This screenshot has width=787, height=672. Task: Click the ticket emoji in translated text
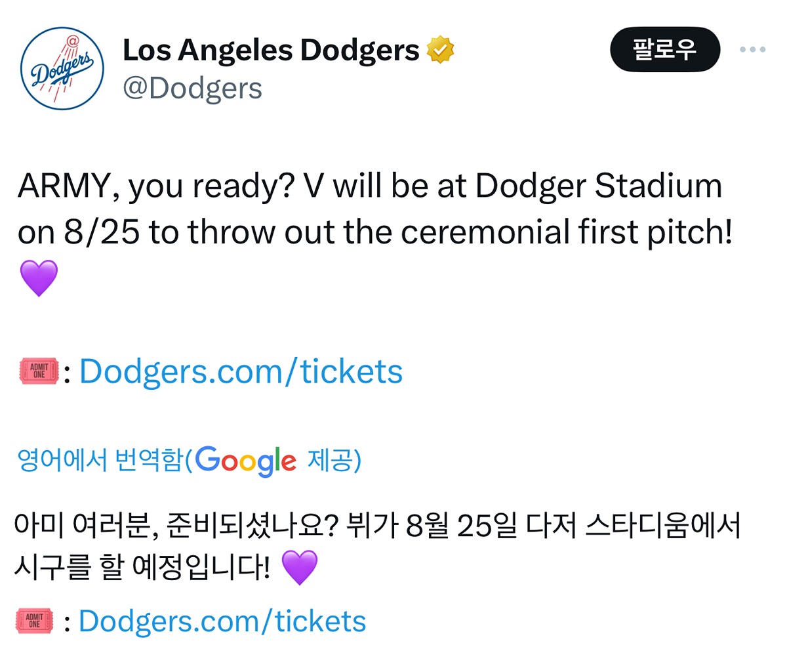click(35, 621)
